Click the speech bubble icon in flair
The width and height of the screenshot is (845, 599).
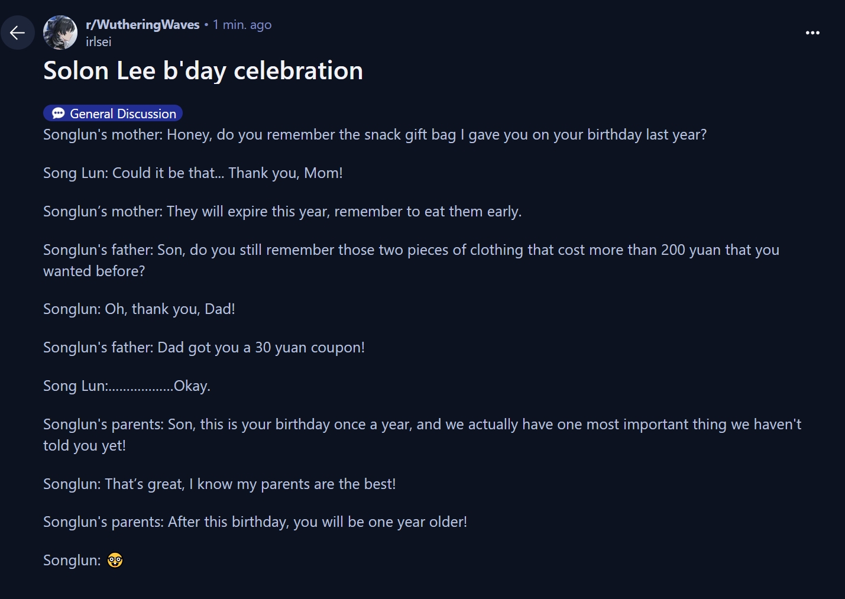pyautogui.click(x=58, y=114)
